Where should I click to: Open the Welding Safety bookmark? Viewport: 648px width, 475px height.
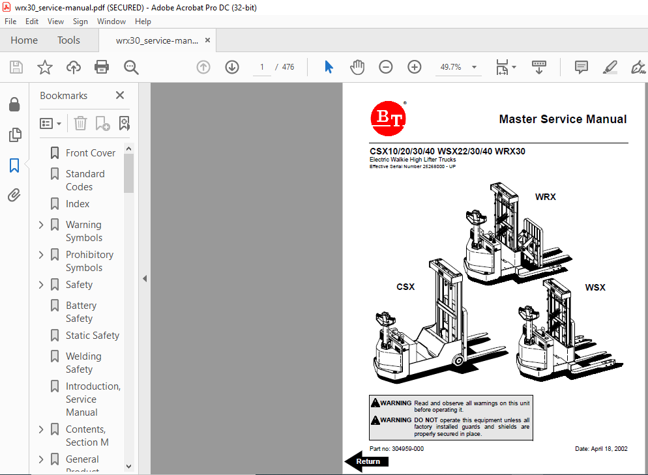[x=83, y=363]
